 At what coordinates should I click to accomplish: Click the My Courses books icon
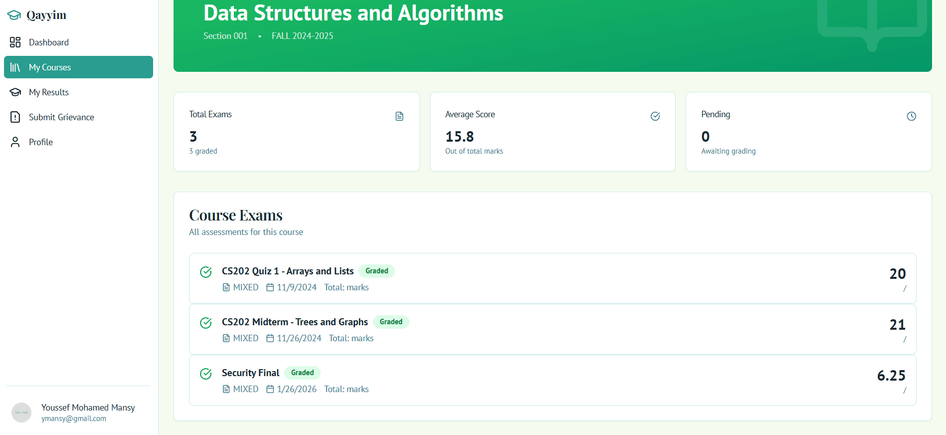tap(15, 67)
